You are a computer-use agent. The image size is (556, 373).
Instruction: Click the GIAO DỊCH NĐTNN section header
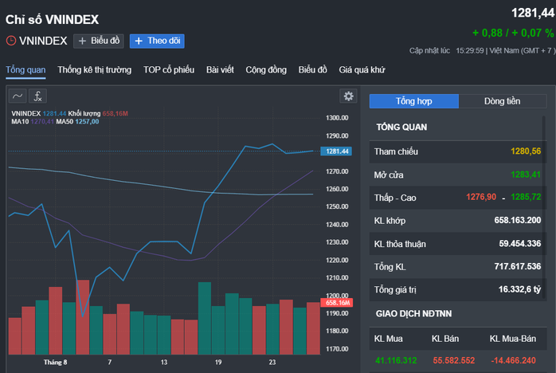pyautogui.click(x=413, y=314)
